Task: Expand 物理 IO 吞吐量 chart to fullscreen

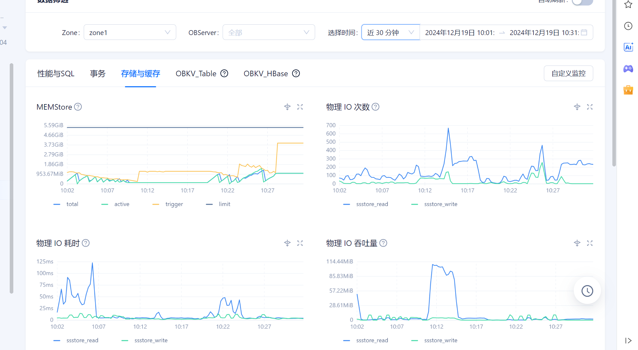Action: click(x=590, y=243)
